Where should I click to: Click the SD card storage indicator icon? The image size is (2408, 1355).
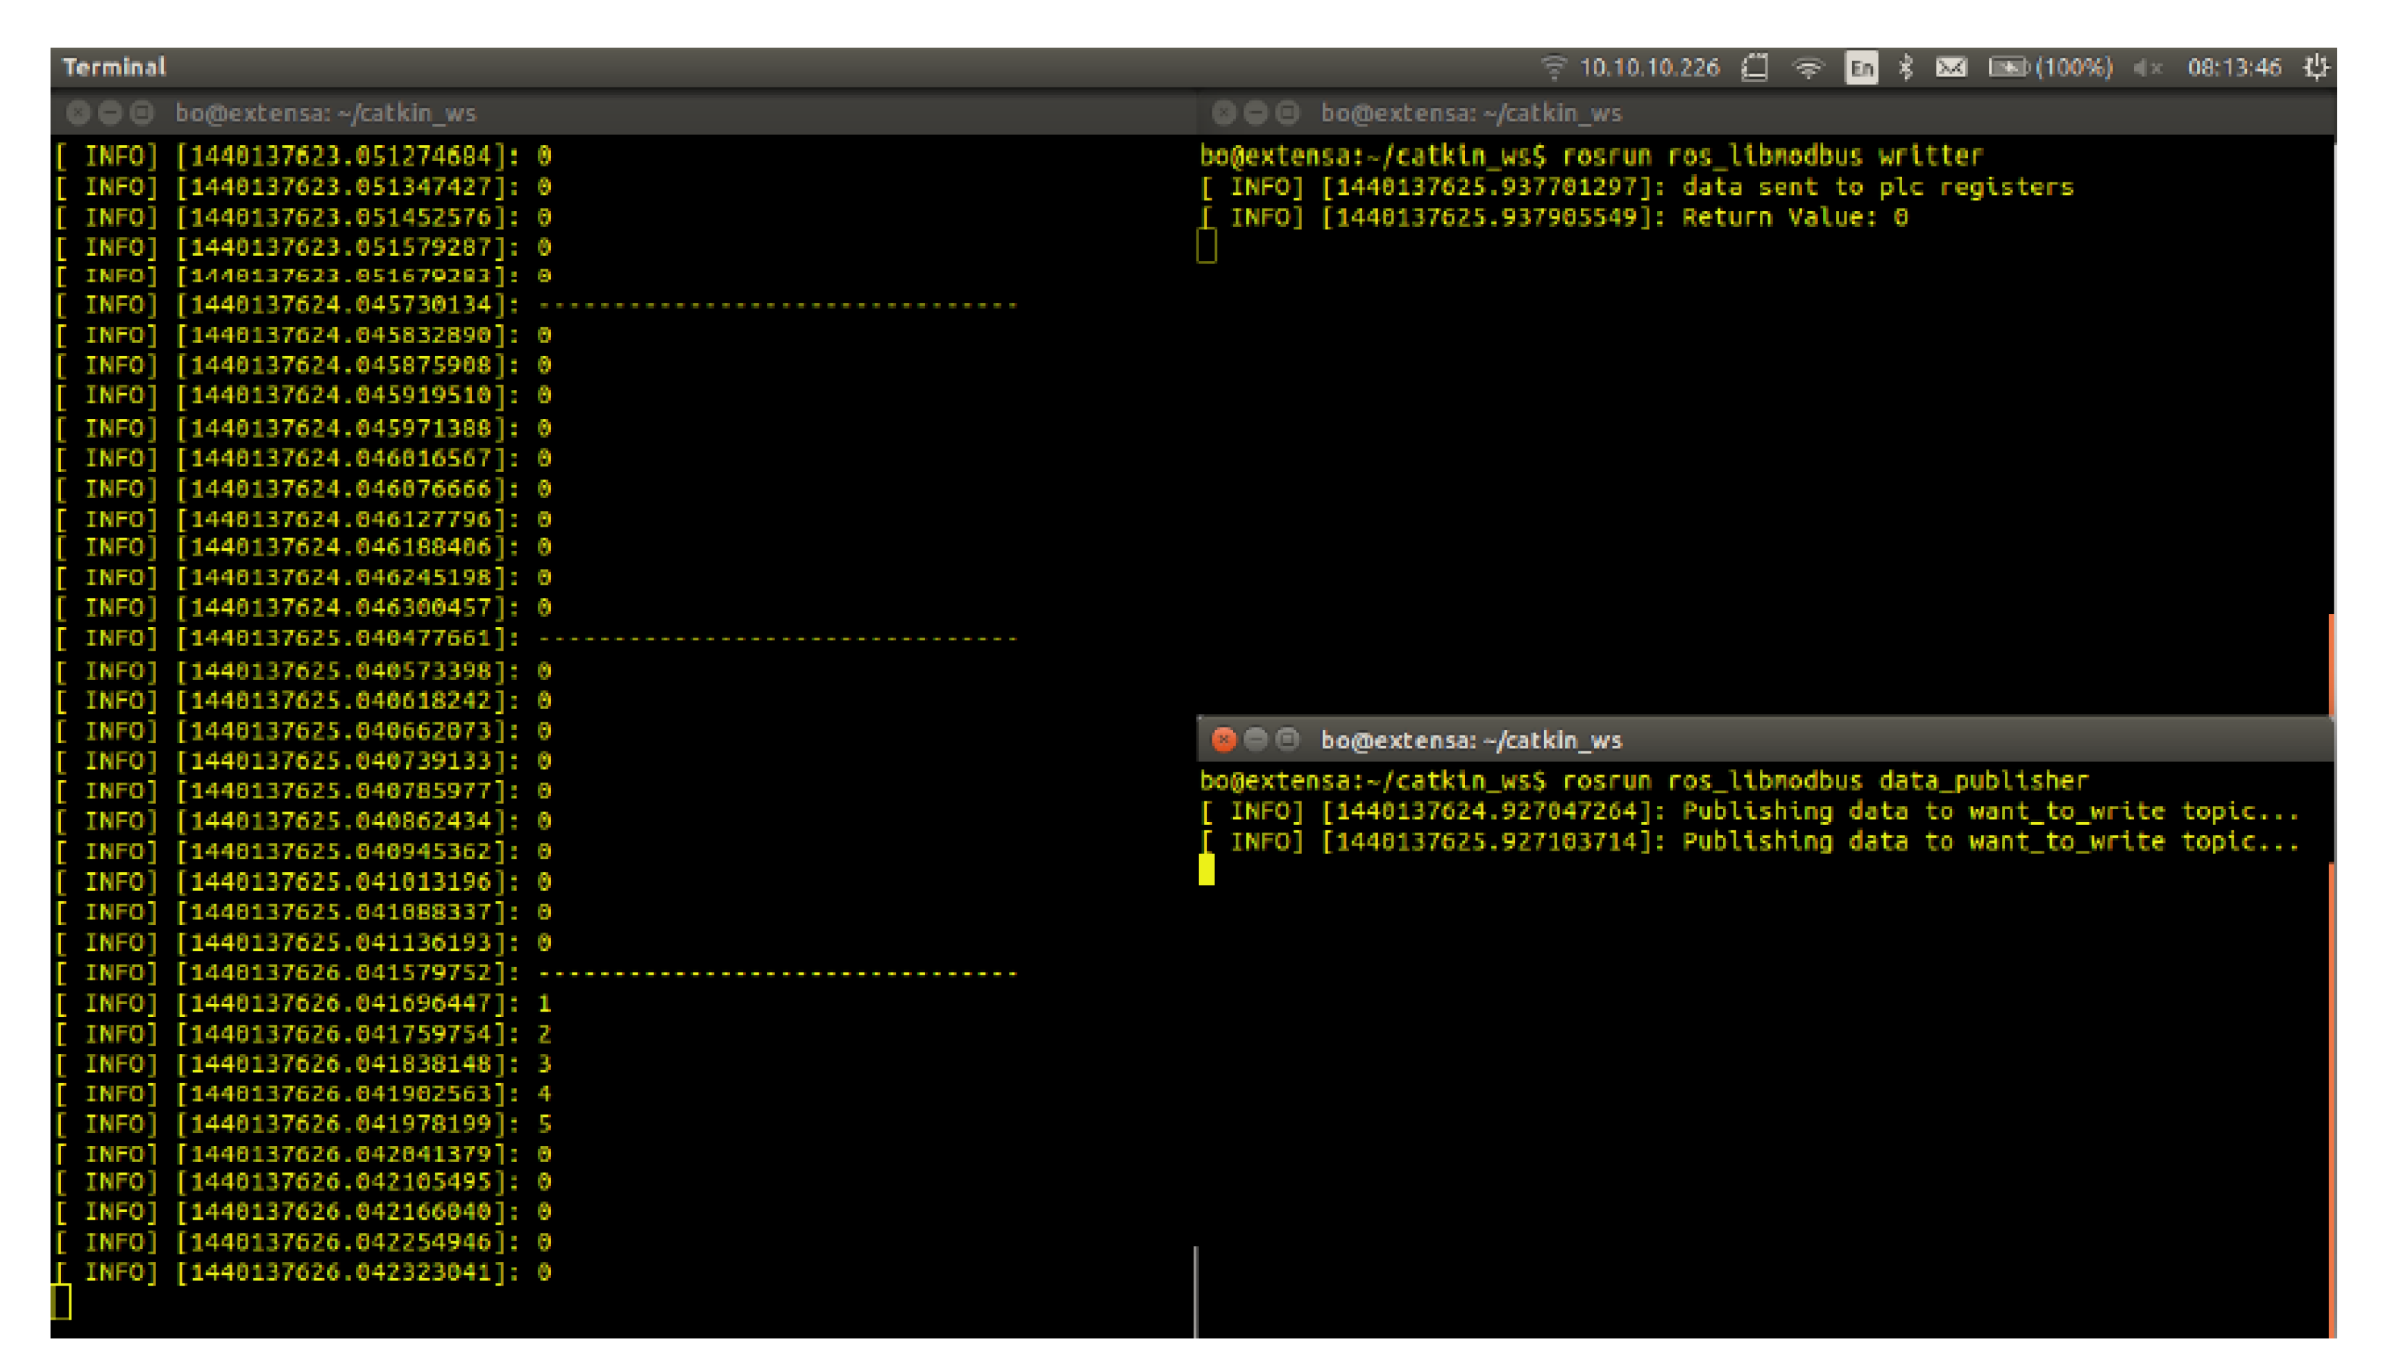1754,67
